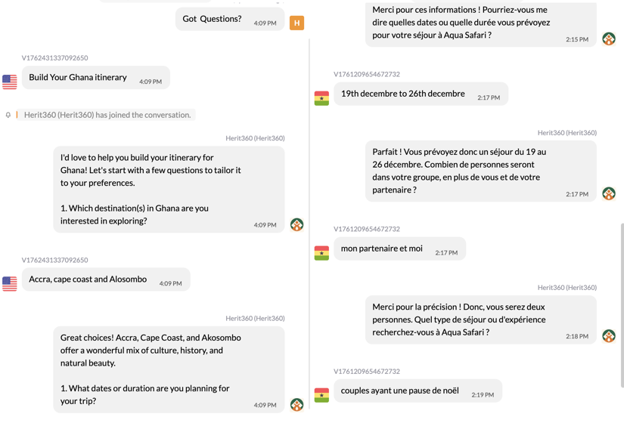Image resolution: width=624 pixels, height=423 pixels.
Task: Click Herit360 avatar beside the Parfait message
Action: 609,193
